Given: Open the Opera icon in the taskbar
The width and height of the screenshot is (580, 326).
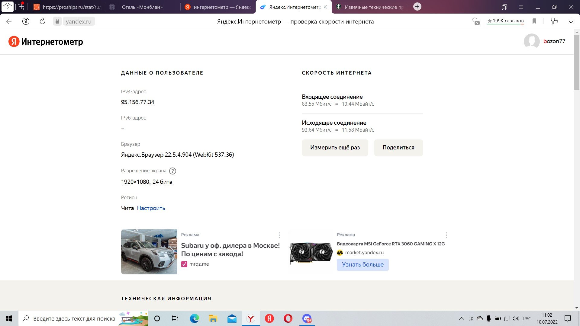Looking at the screenshot, I should point(288,318).
